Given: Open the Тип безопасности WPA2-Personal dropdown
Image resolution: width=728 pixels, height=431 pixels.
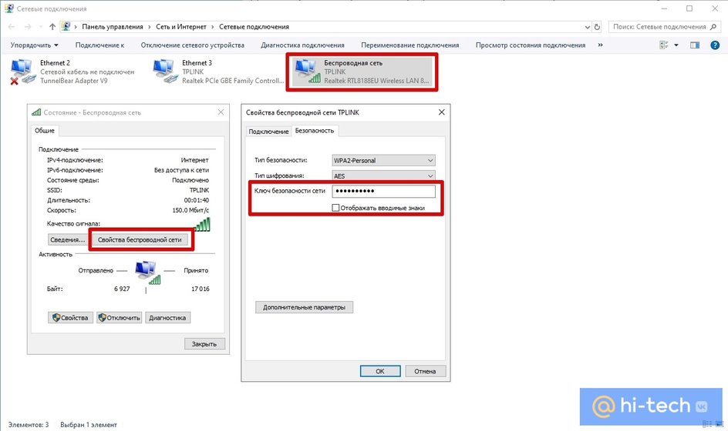Looking at the screenshot, I should click(x=383, y=160).
